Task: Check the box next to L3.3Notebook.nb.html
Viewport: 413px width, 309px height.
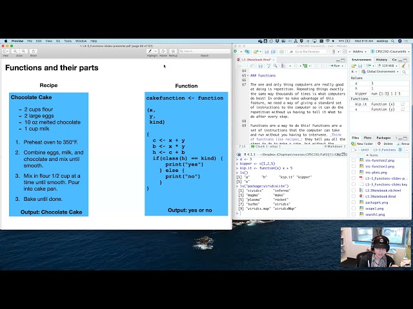Action: pos(354,191)
